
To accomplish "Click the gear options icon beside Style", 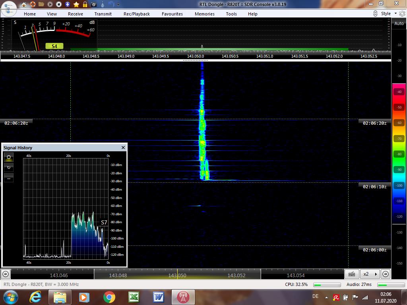I will (x=402, y=14).
